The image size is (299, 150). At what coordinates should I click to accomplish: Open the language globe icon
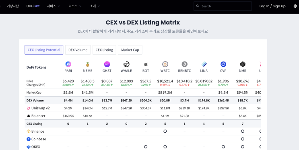point(295,6)
